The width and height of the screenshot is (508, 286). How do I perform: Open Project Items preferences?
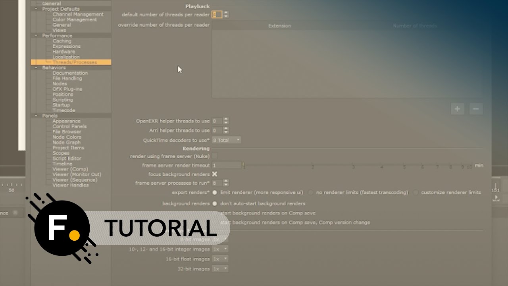(68, 148)
